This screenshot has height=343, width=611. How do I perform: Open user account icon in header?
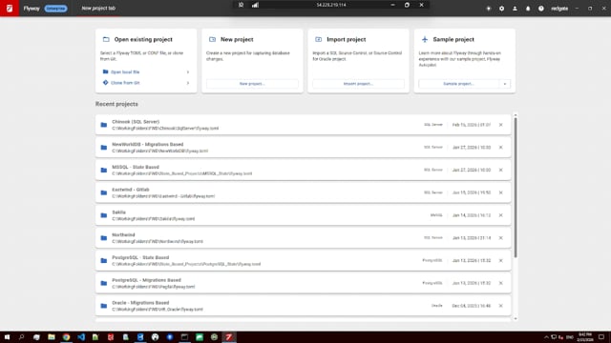[515, 9]
